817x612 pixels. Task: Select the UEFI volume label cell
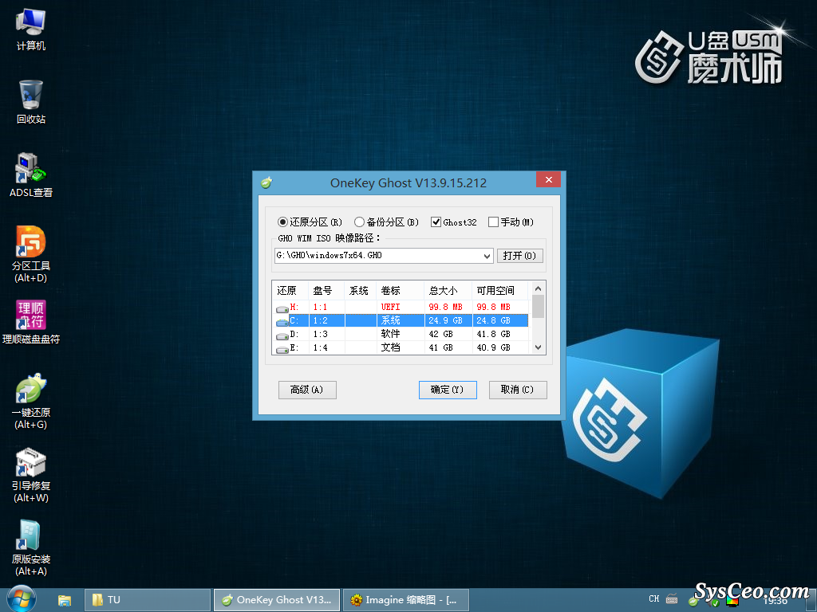pos(400,307)
